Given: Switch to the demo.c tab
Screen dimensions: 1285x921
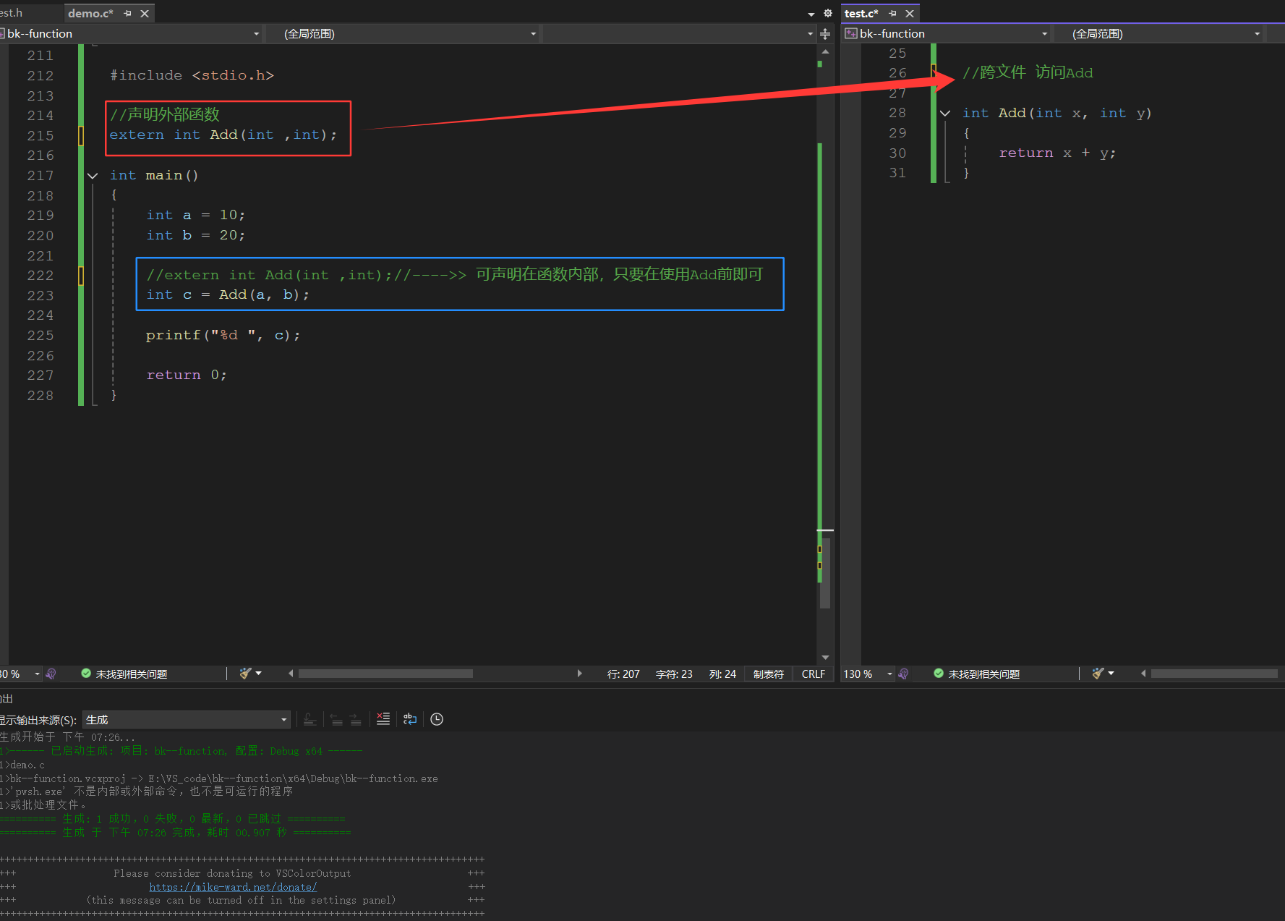Looking at the screenshot, I should click(x=90, y=14).
